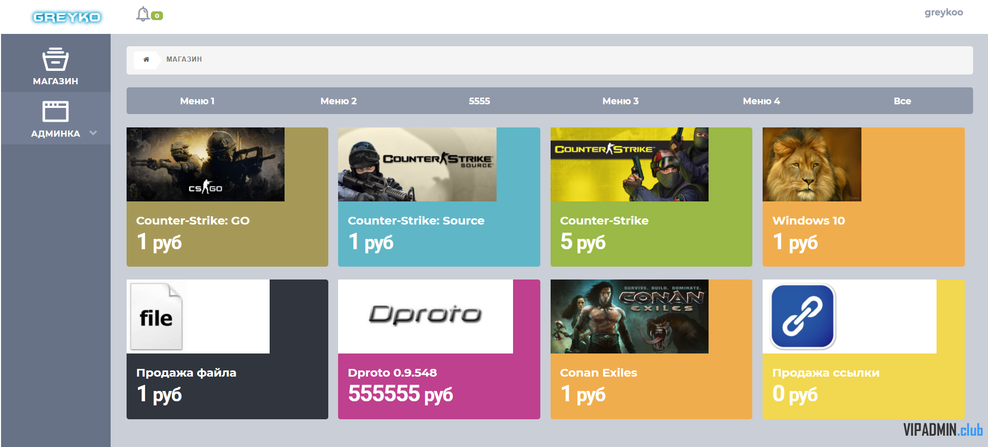This screenshot has height=447, width=988.
Task: Click the 1 руб price under Counter-Strike: GO
Action: pos(159,242)
